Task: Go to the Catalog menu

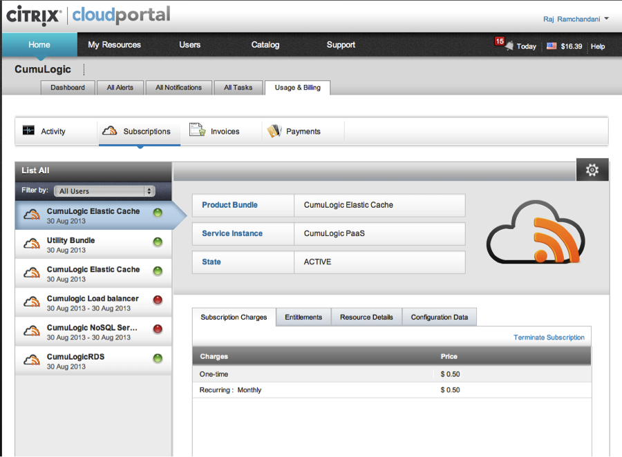Action: (265, 45)
